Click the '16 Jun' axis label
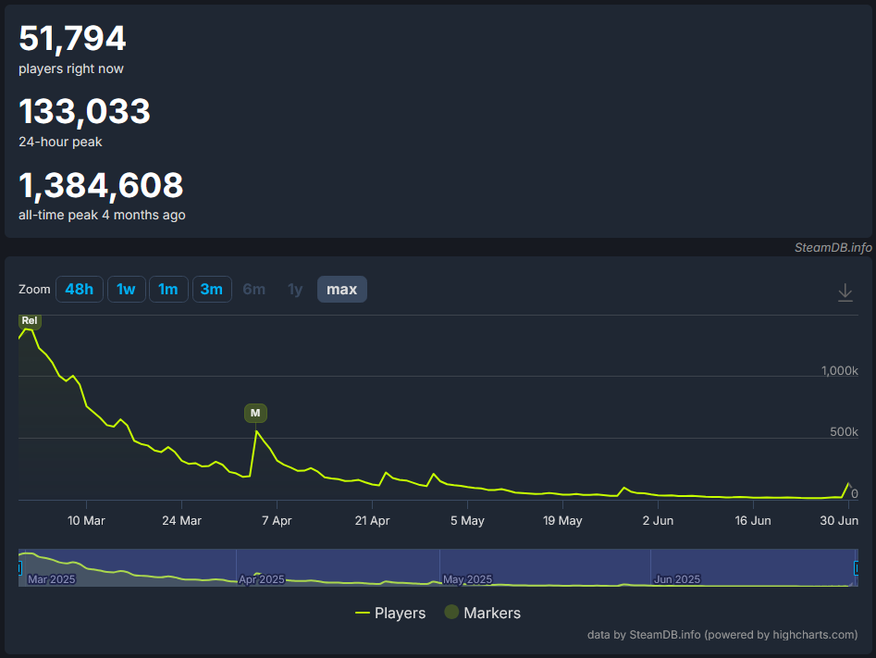Image resolution: width=876 pixels, height=658 pixels. pos(753,520)
